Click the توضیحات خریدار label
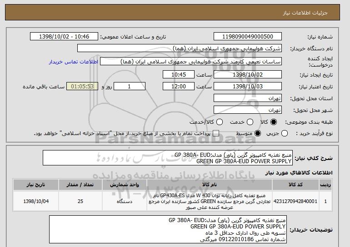Image resolution: width=350 pixels, height=247 pixels. click(311, 230)
